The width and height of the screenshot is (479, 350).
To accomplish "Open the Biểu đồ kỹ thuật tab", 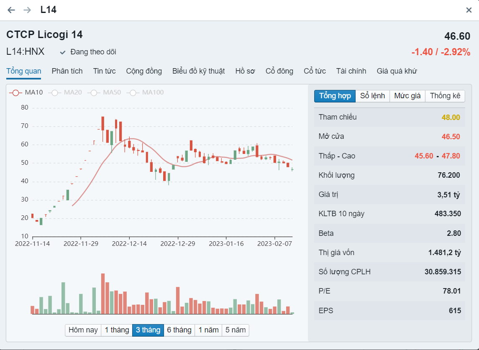I will point(198,71).
